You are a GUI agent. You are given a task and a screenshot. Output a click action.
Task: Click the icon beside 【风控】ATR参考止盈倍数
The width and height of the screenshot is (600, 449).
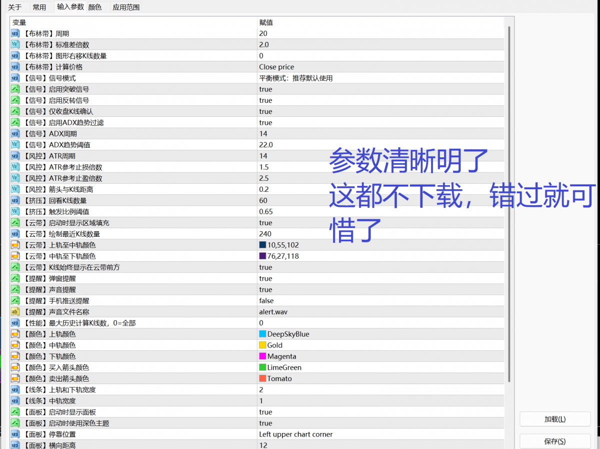tap(15, 178)
